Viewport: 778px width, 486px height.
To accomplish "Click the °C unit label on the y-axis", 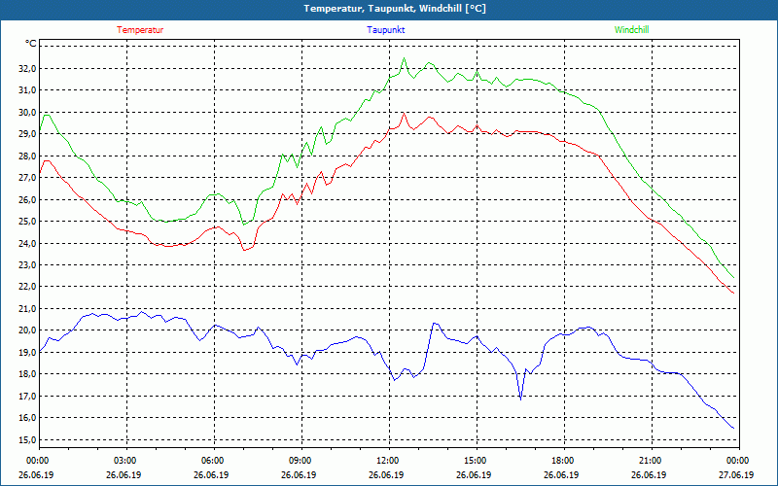I will click(x=31, y=44).
